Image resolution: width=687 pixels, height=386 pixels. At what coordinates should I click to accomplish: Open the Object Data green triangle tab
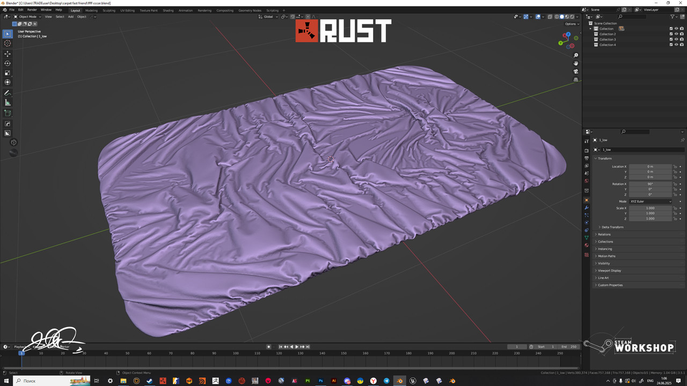587,237
